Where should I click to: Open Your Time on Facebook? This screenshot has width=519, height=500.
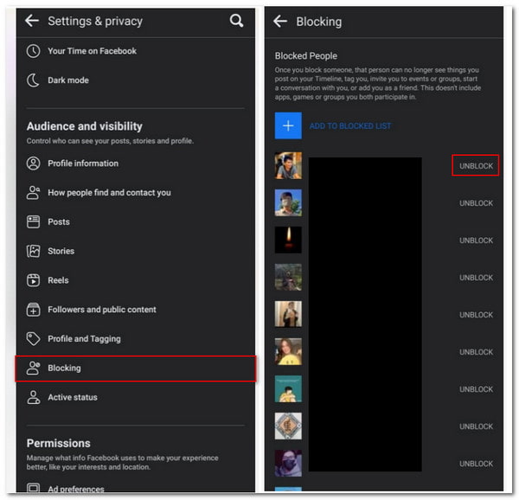[136, 51]
